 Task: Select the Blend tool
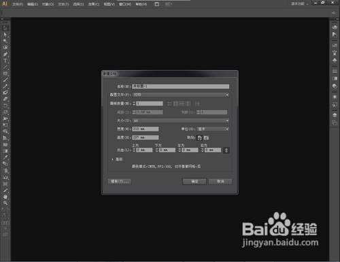pyautogui.click(x=5, y=163)
